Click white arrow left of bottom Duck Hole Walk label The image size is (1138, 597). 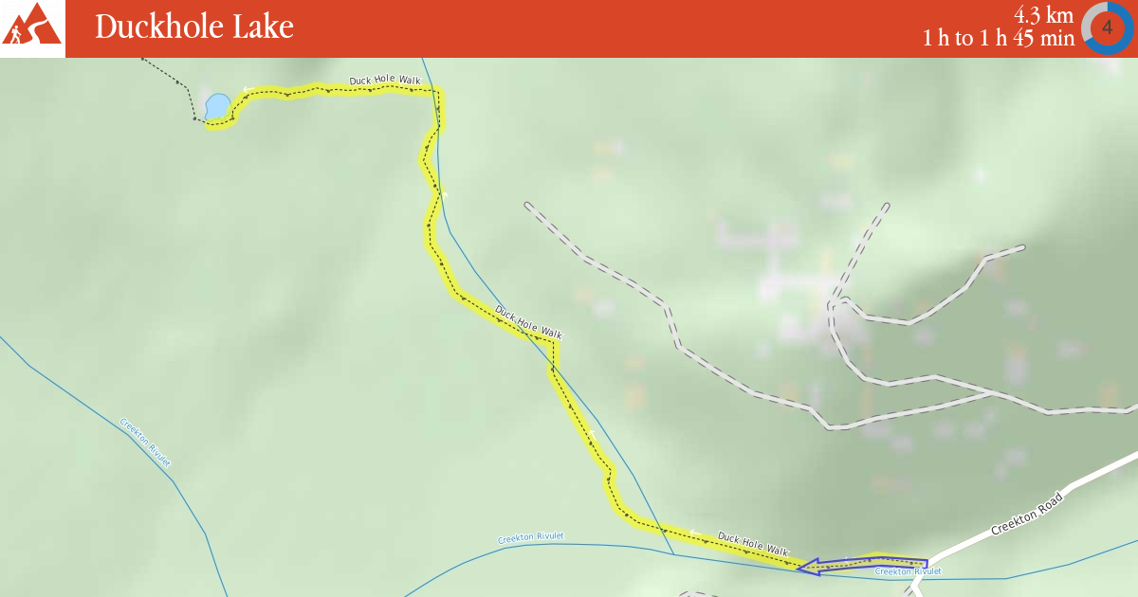[x=694, y=532]
